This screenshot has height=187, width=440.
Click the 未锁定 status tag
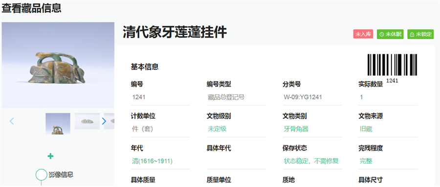420,34
